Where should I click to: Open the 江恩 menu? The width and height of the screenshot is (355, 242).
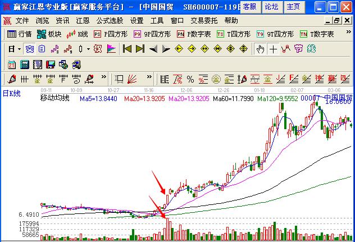coord(83,20)
